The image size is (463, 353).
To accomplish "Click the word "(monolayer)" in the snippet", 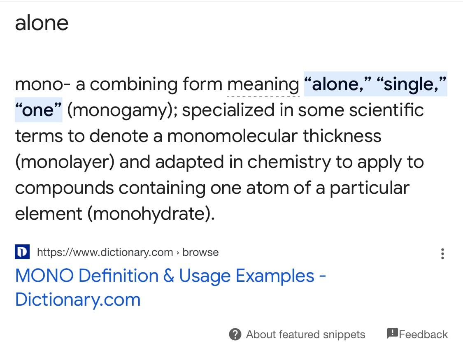I will pyautogui.click(x=64, y=162).
